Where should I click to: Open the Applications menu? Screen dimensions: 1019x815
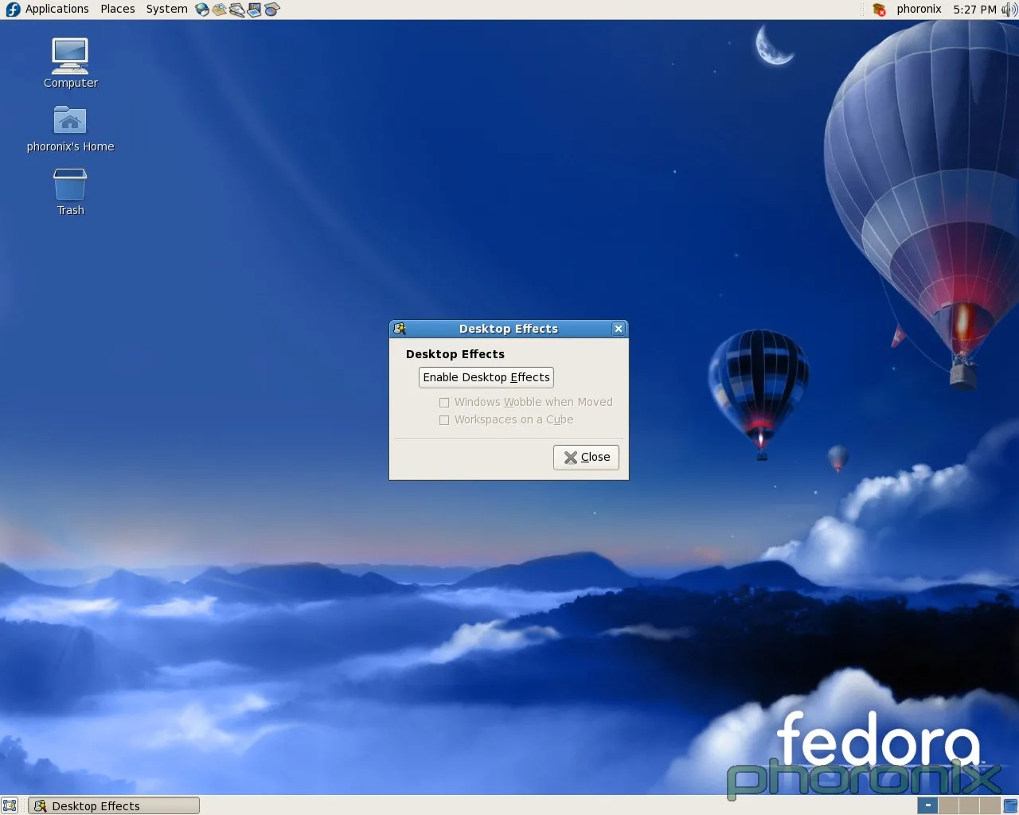(x=57, y=9)
